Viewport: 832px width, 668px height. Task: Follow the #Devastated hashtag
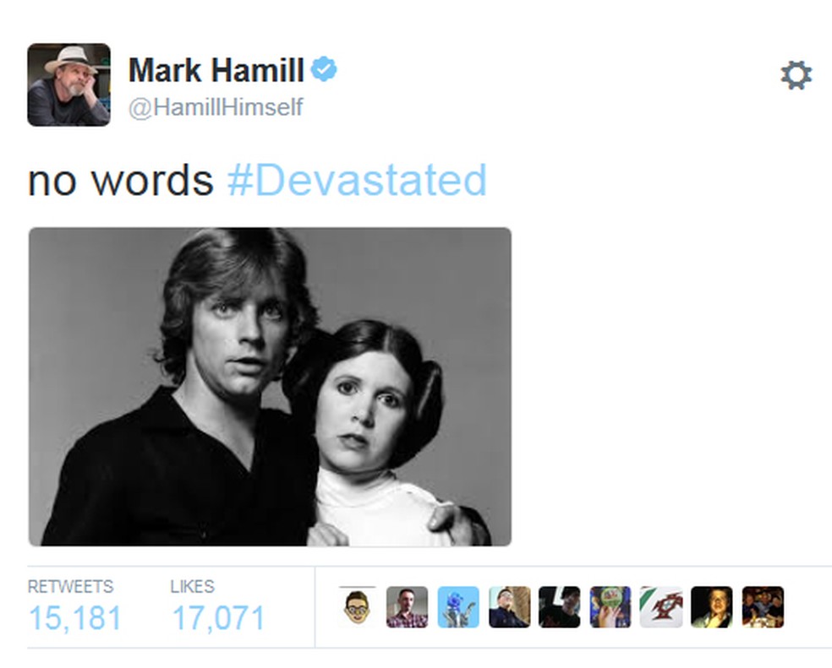[x=357, y=180]
